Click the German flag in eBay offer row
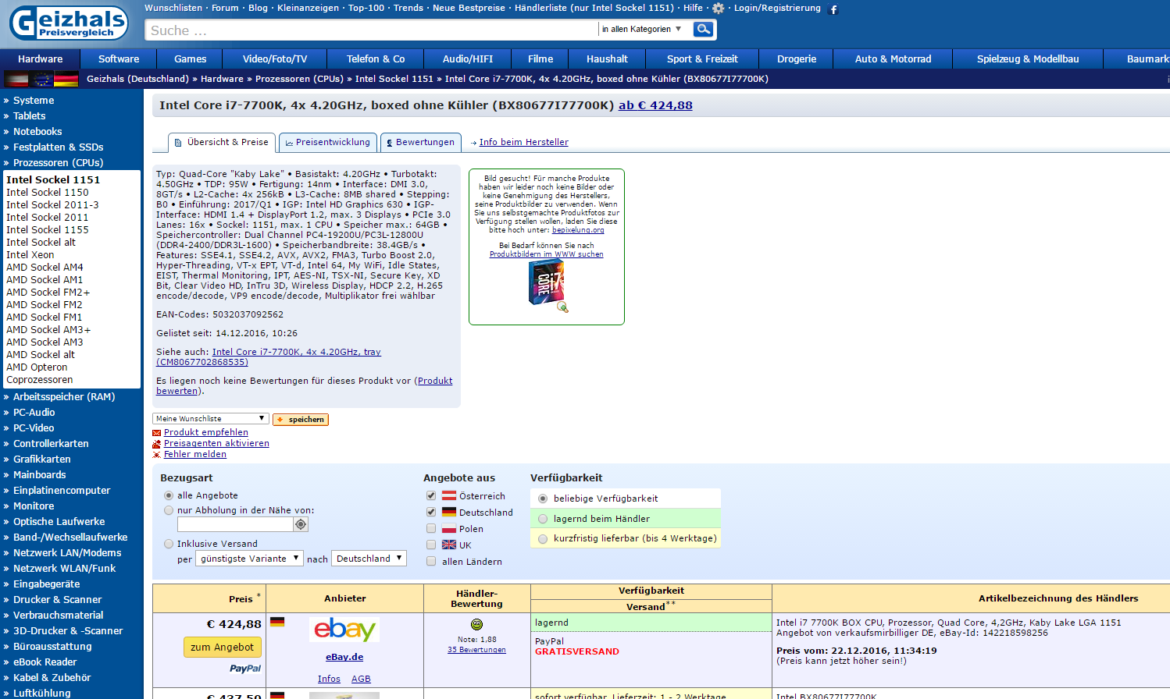Image resolution: width=1170 pixels, height=699 pixels. [277, 622]
